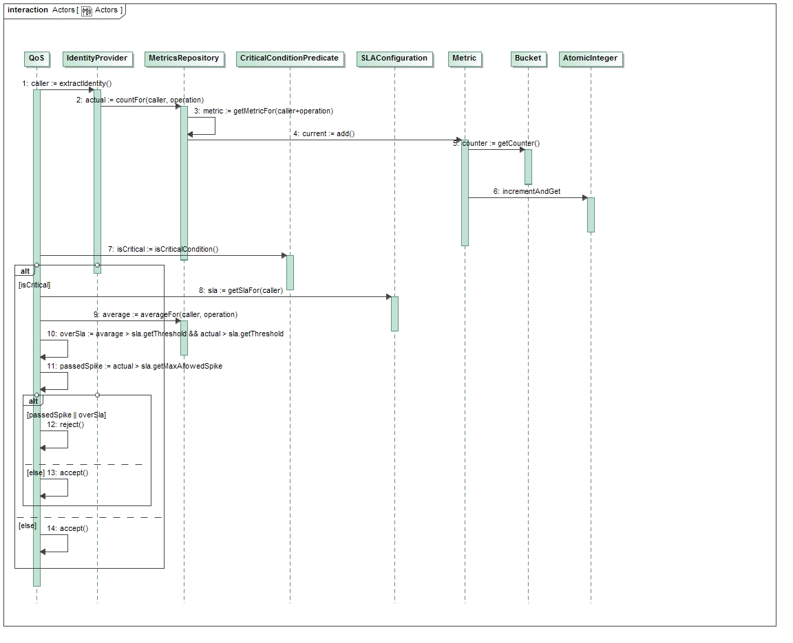Screen dimensions: 793x643
Task: Click the SLAConfiguration lifeline header
Action: pos(394,58)
